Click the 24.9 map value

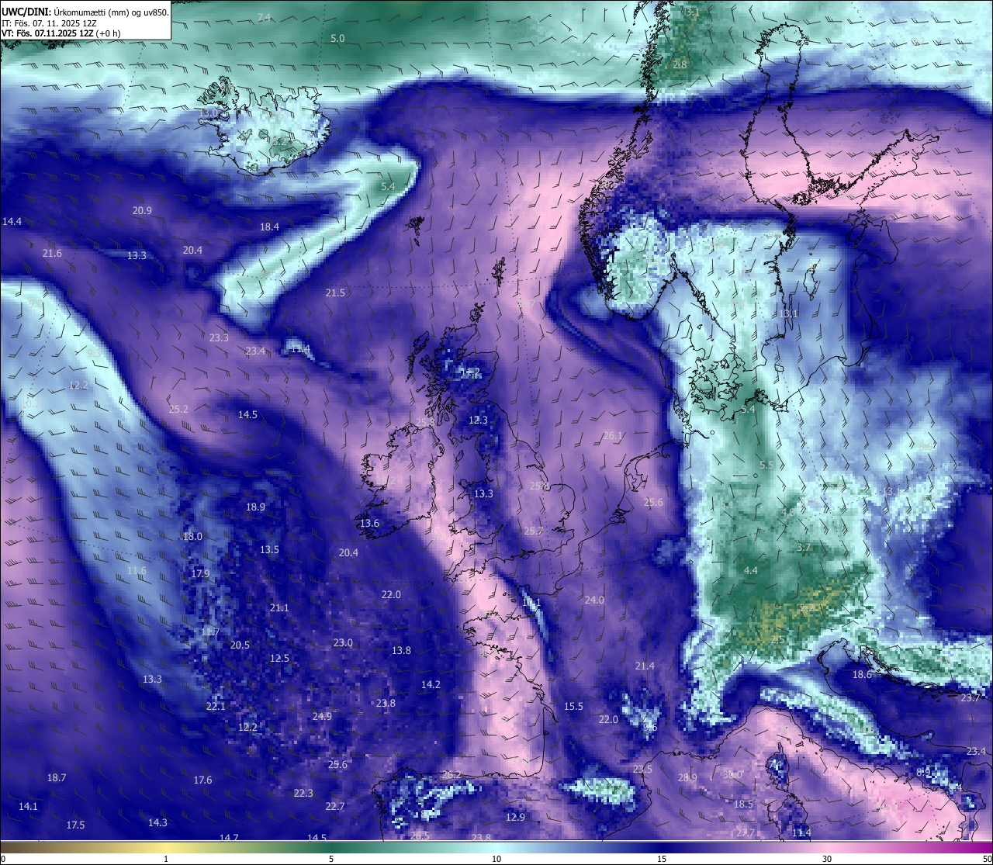pos(322,716)
